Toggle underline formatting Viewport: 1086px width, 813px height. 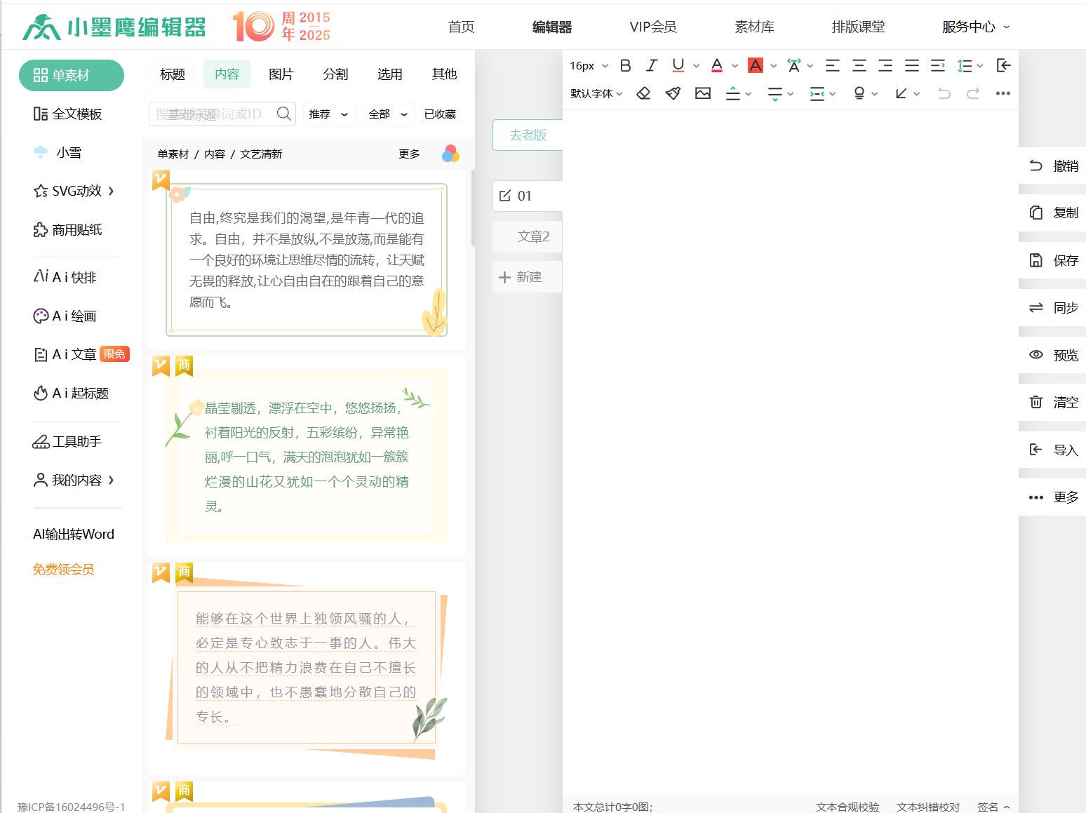[x=678, y=65]
